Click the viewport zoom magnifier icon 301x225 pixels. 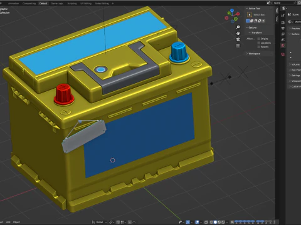point(238,27)
